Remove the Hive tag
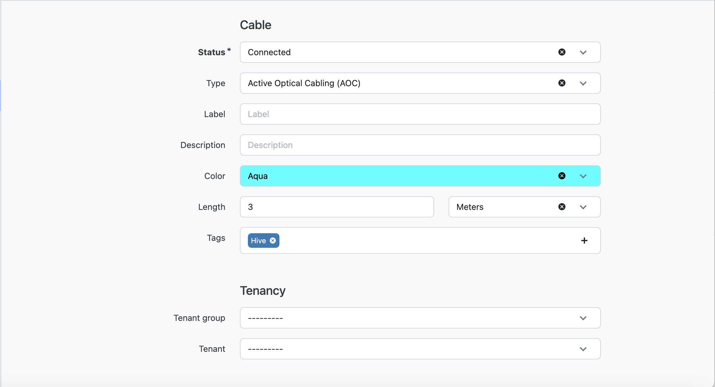 (x=273, y=241)
